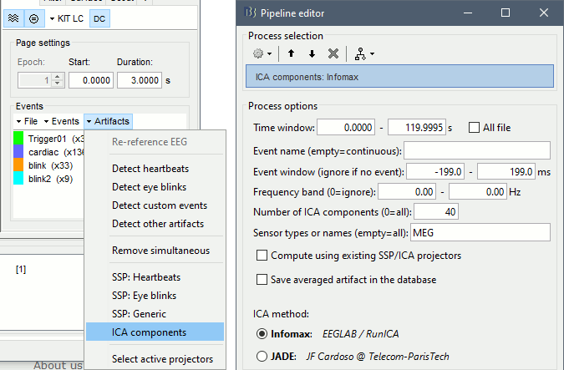Toggle the waveform display mode icon
The height and width of the screenshot is (370, 564).
14,18
